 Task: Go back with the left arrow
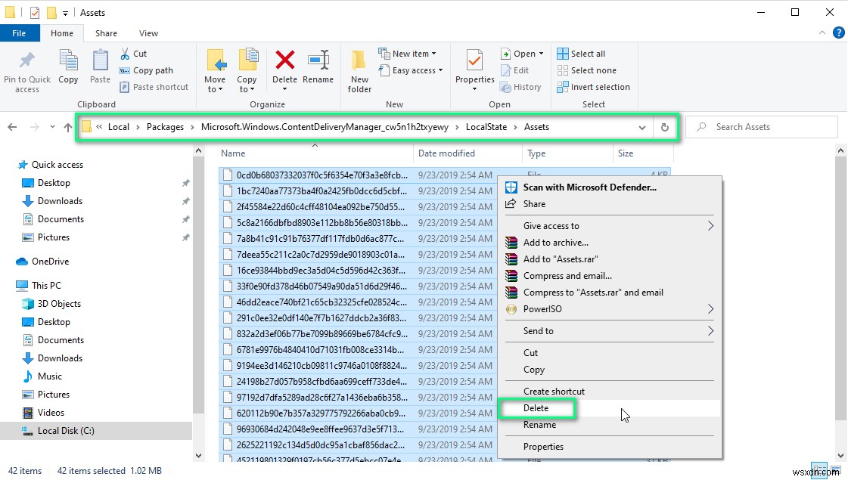click(x=12, y=127)
